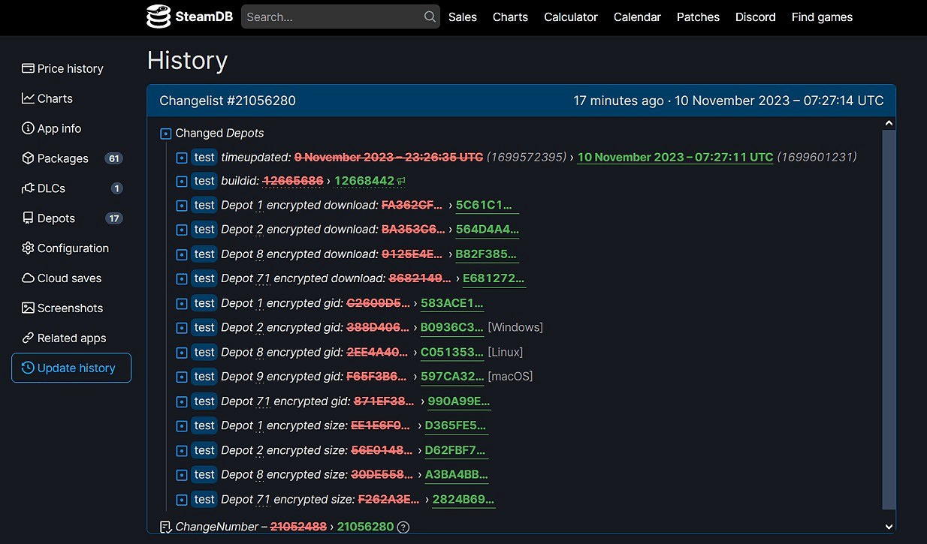
Task: Click the SteamDB logo icon
Action: 159,17
